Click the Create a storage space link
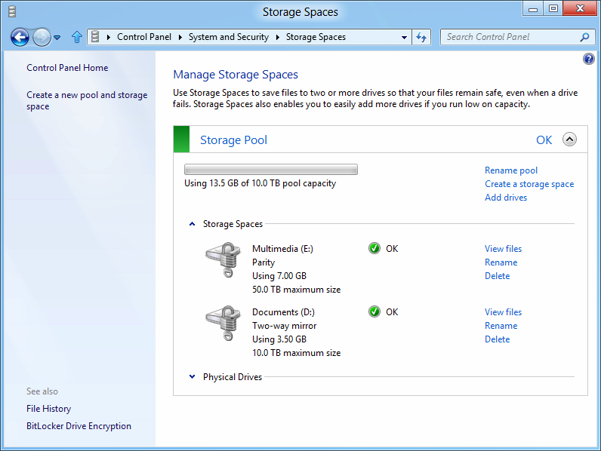Viewport: 601px width, 451px height. pos(529,184)
